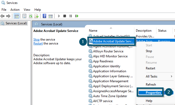Toggle the Show/Hide Action Pane icon

(51, 16)
